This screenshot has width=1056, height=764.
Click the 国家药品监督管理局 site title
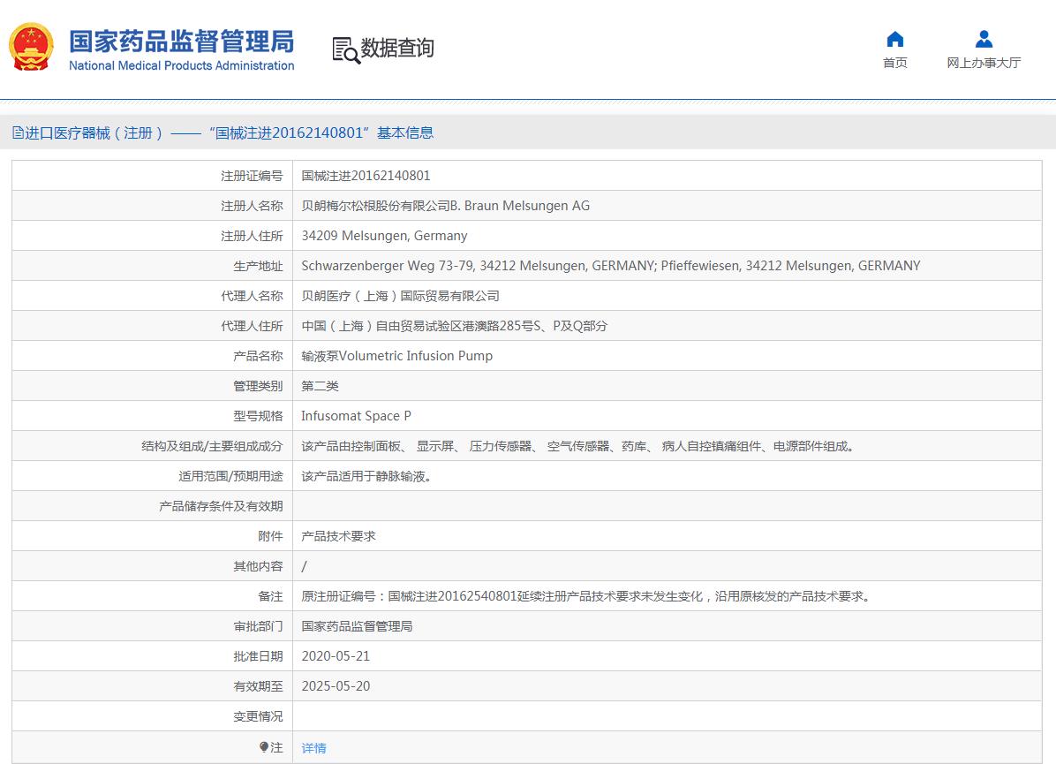click(x=182, y=42)
